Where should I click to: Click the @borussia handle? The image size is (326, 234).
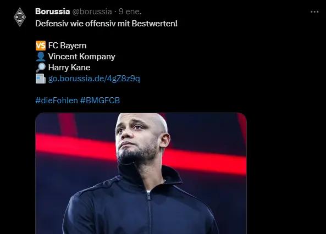point(92,12)
